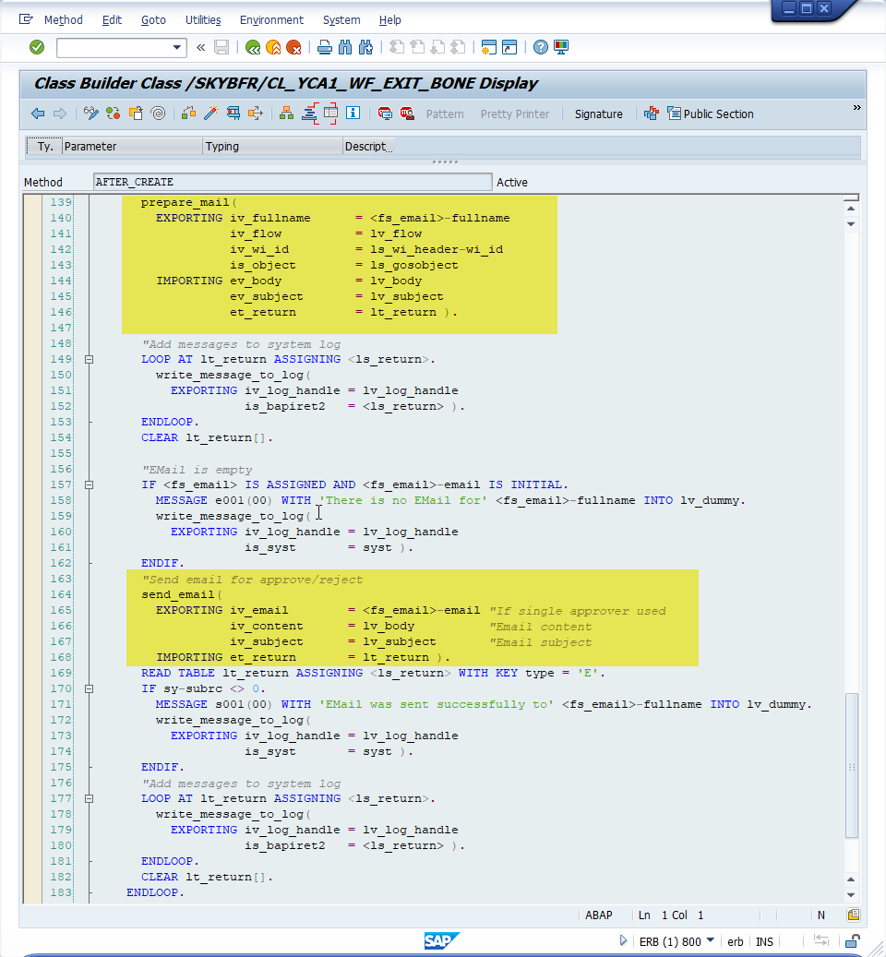Image resolution: width=886 pixels, height=957 pixels.
Task: Open the Utilities menu
Action: 203,19
